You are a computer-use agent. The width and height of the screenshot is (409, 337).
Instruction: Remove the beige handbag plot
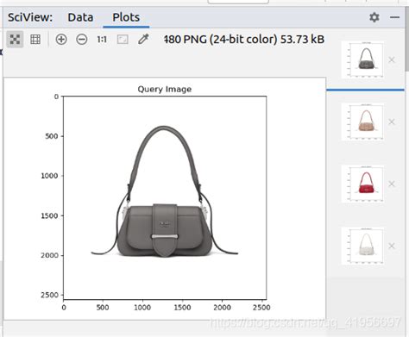tap(392, 122)
